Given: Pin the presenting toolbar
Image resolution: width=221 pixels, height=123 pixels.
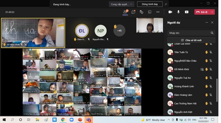Looking at the screenshot, I should 166,4.
